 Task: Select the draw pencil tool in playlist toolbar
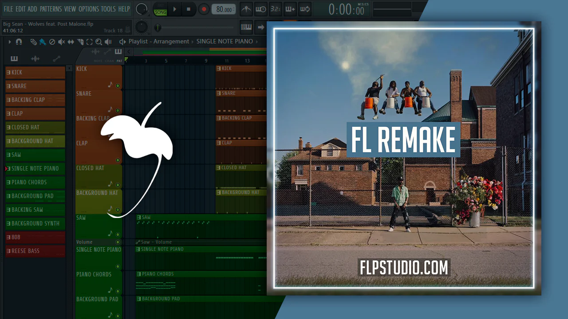pyautogui.click(x=33, y=42)
